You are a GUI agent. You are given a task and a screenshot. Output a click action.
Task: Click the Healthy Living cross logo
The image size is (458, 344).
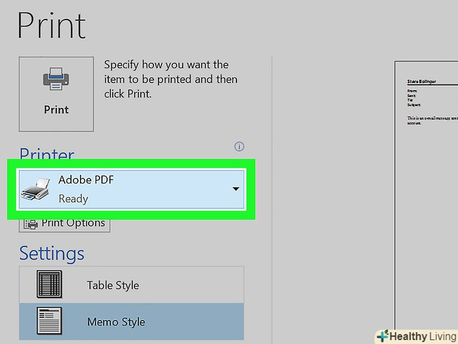[x=382, y=336]
